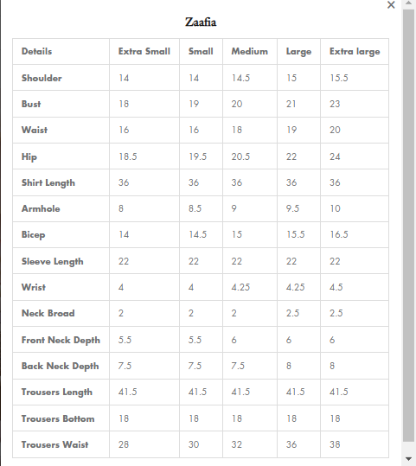Click the vertical scrollbar thumb
This screenshot has height=466, width=416.
(x=408, y=226)
